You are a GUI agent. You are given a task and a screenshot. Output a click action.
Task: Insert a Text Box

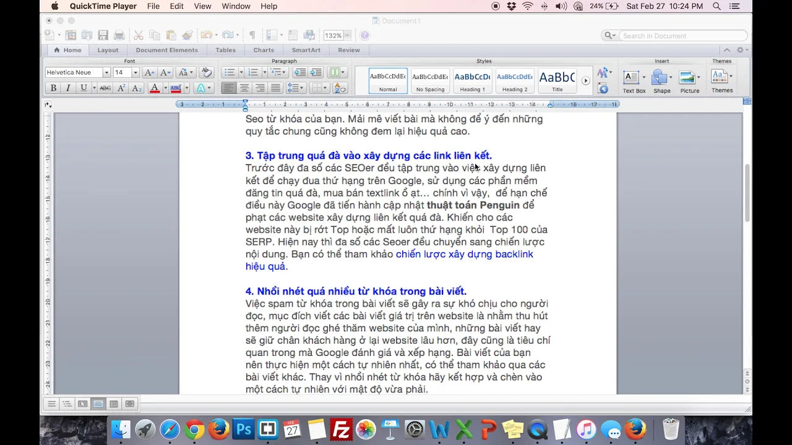click(x=634, y=81)
